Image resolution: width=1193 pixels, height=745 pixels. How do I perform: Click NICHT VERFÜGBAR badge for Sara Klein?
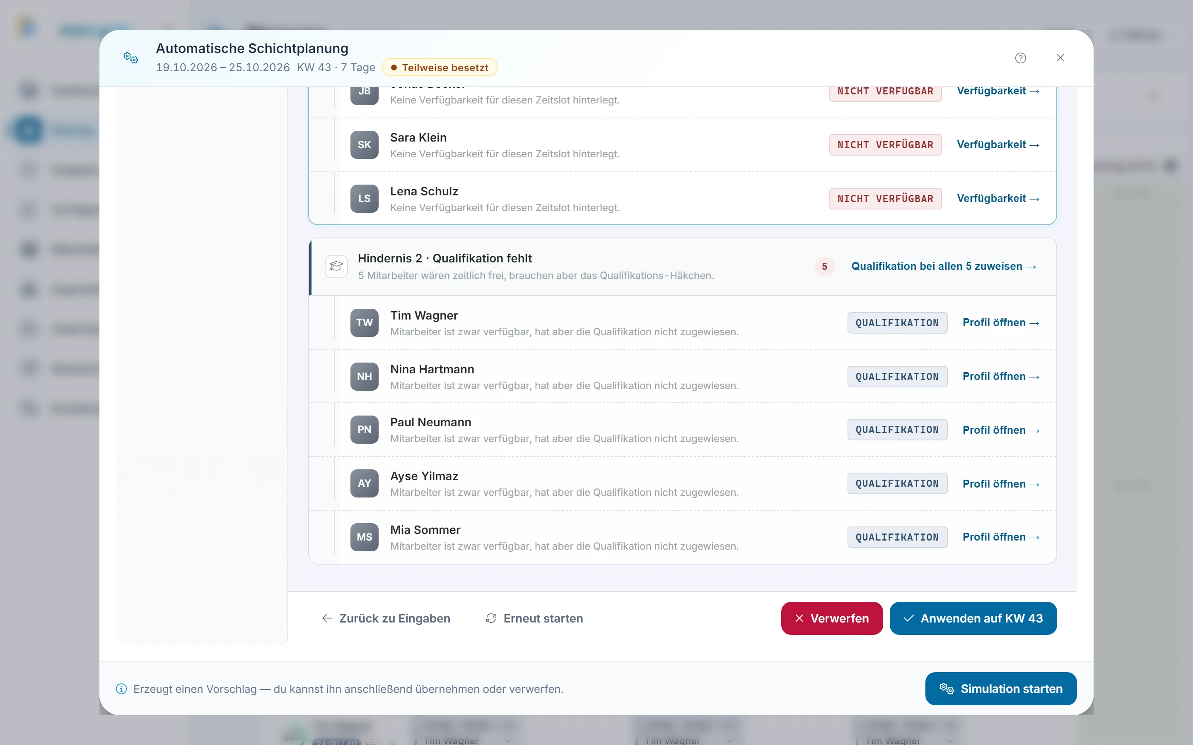point(885,145)
